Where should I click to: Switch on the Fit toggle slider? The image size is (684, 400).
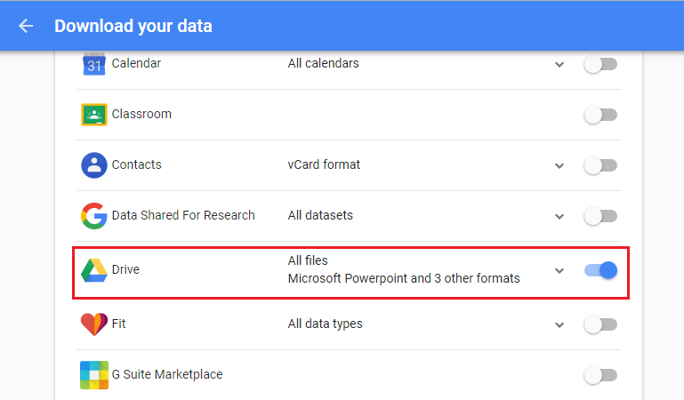click(x=600, y=324)
